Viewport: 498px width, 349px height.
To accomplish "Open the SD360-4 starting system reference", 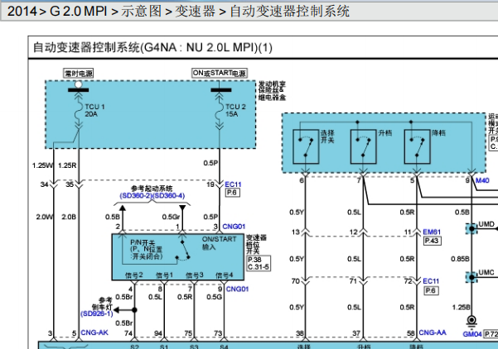I will (x=169, y=195).
